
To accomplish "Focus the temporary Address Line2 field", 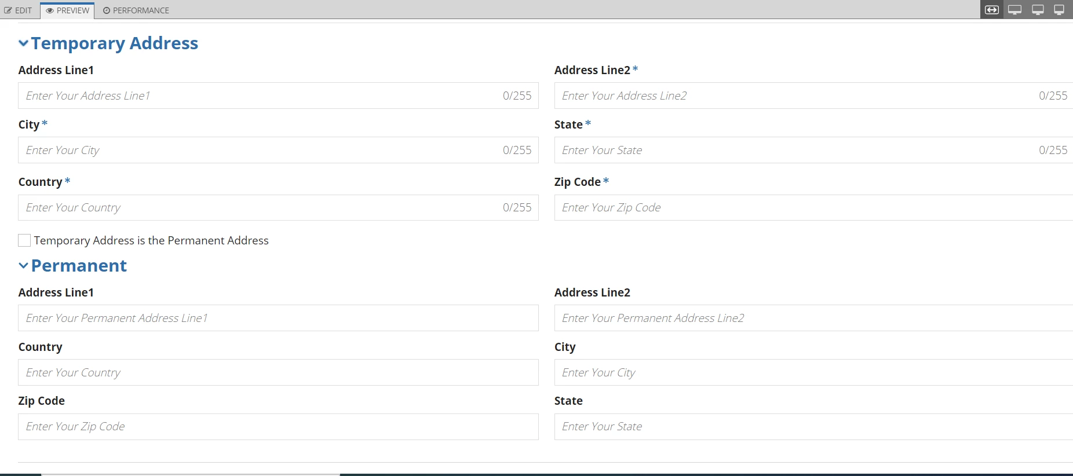I will pyautogui.click(x=813, y=96).
